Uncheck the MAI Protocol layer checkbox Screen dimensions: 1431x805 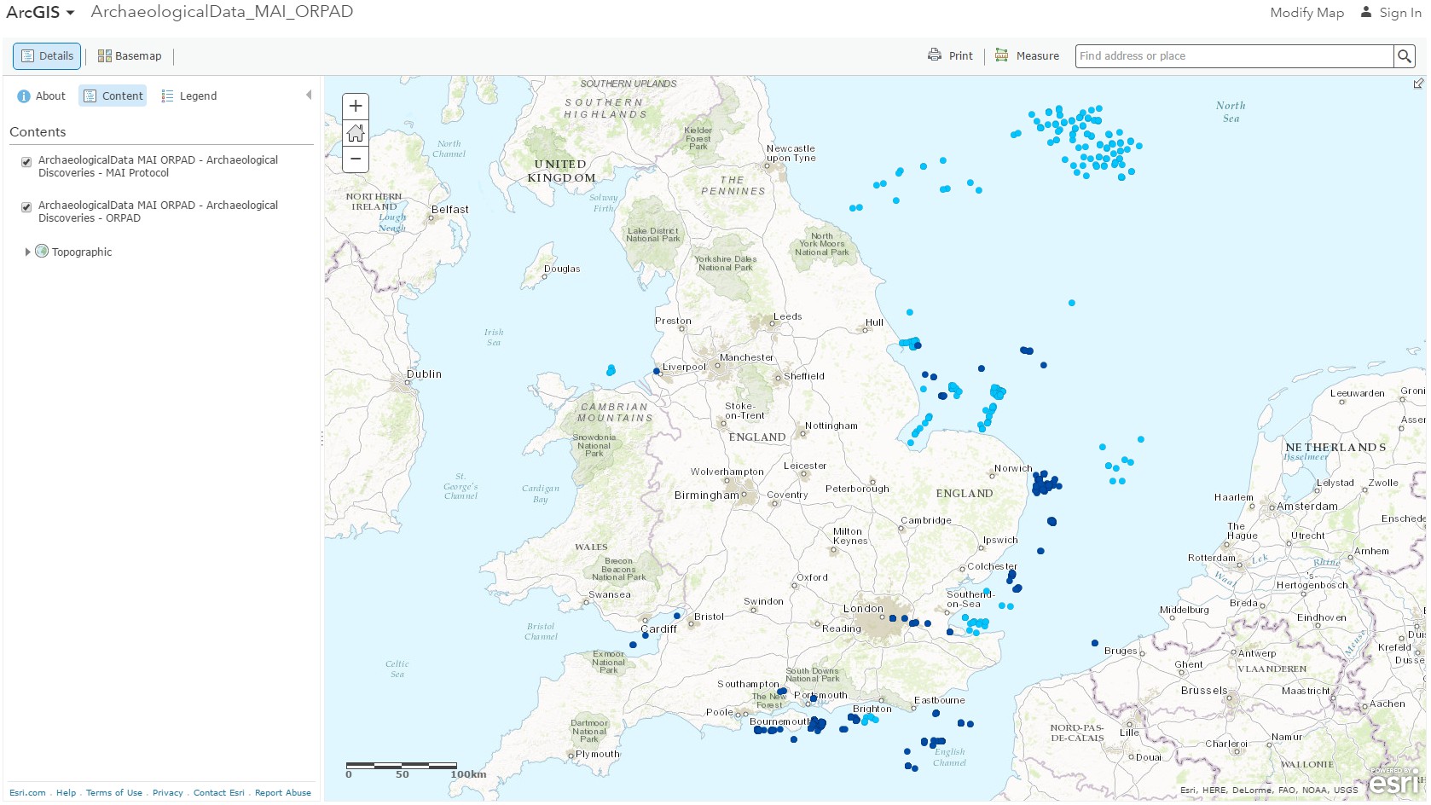click(x=26, y=162)
